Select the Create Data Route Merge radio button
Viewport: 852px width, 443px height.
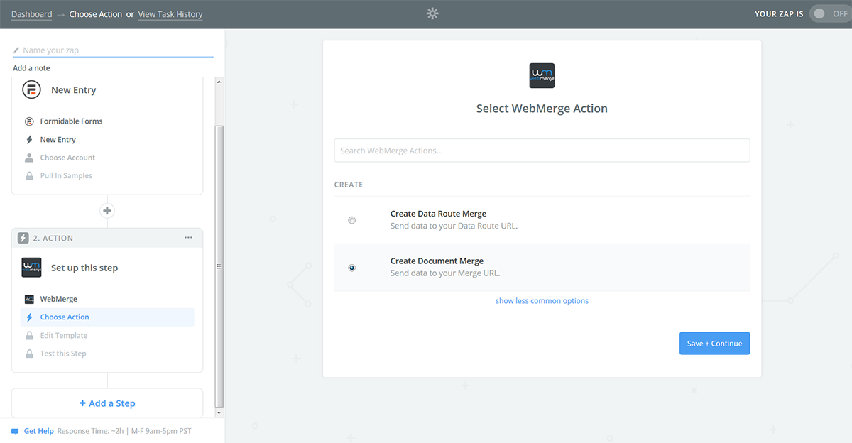351,220
